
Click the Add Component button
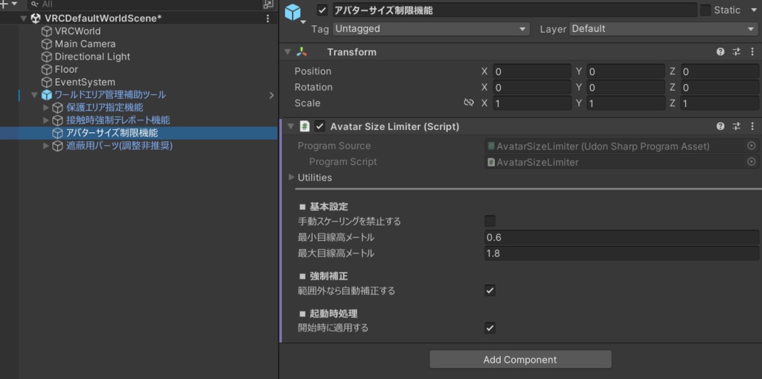[x=520, y=360]
